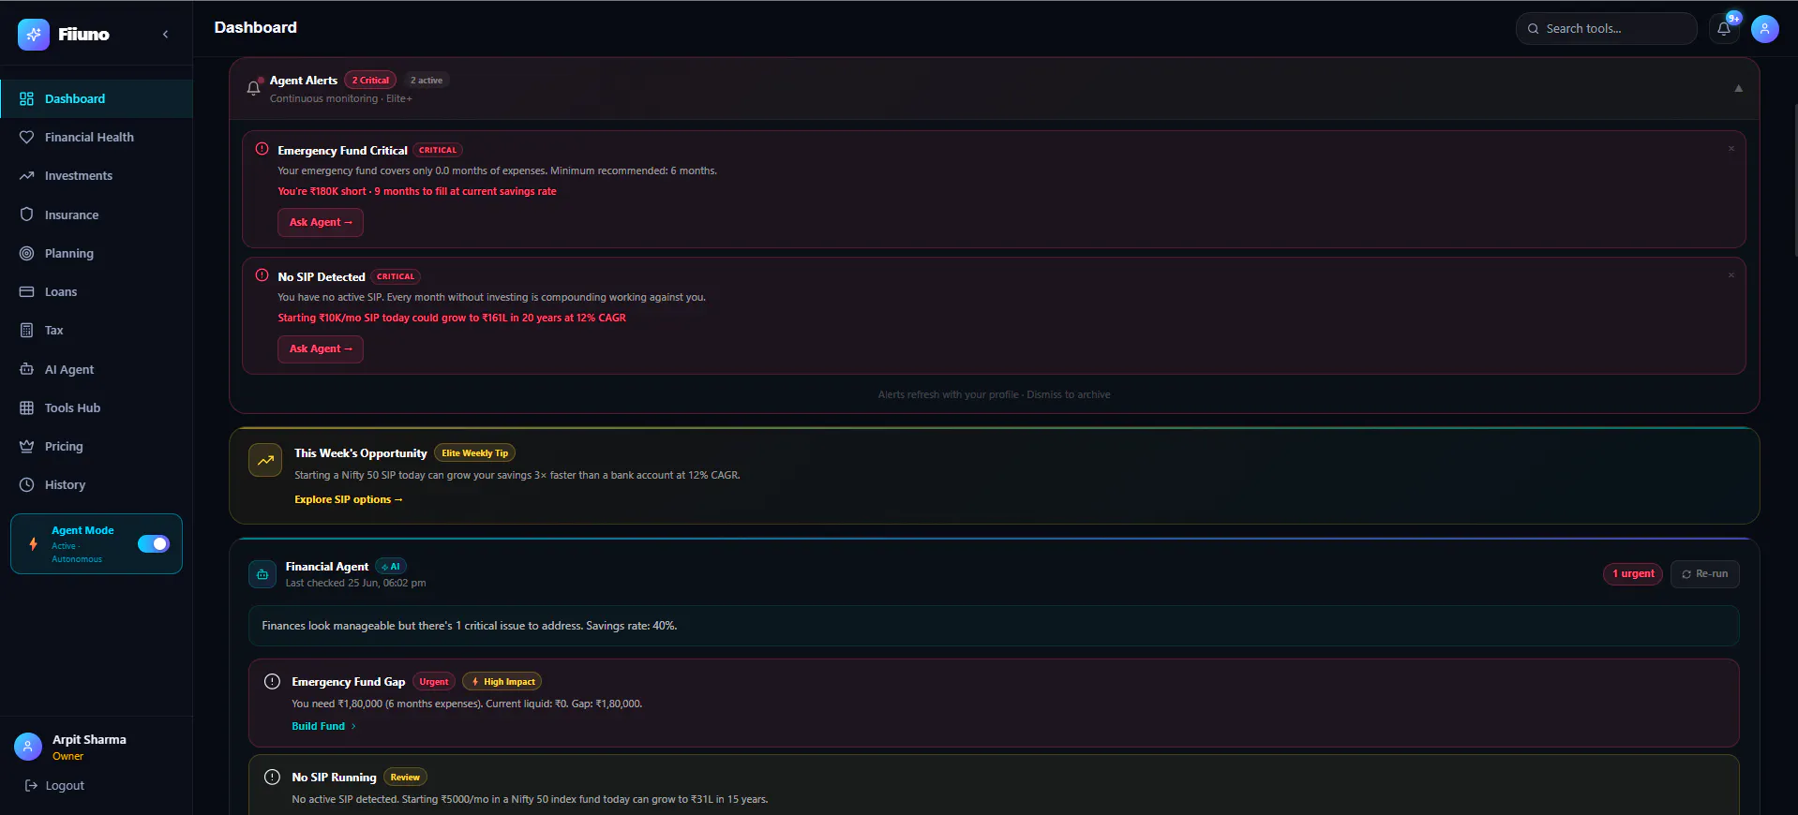The height and width of the screenshot is (815, 1798).
Task: Click the Owner role label
Action: coord(67,756)
